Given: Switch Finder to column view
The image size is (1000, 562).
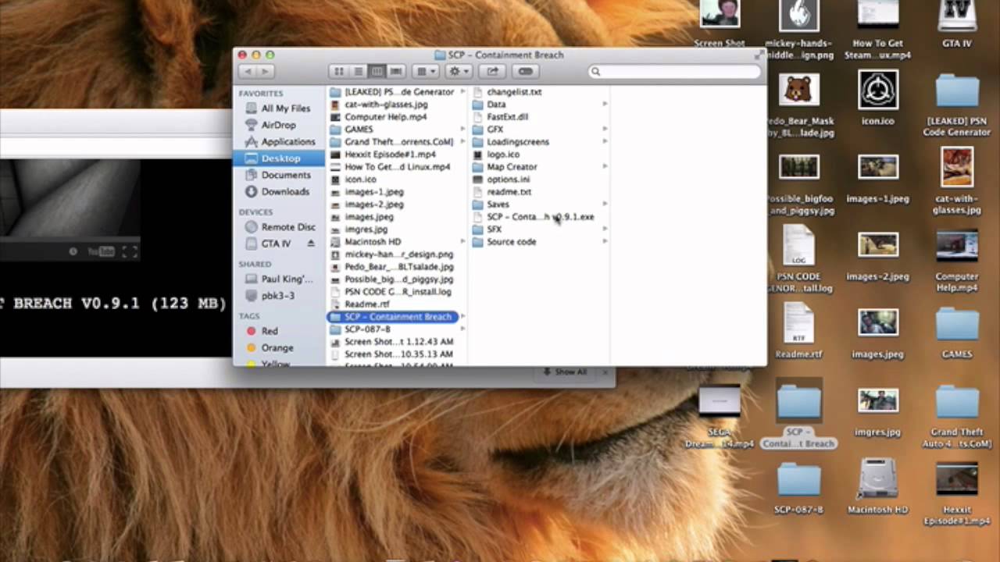Looking at the screenshot, I should pyautogui.click(x=377, y=71).
